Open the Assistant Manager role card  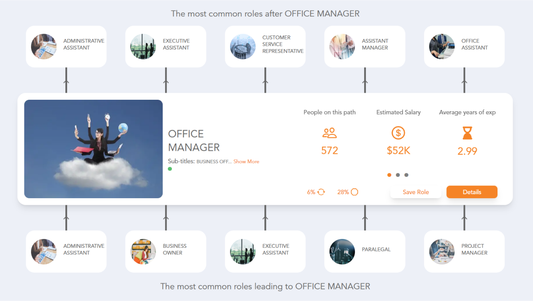(x=364, y=46)
